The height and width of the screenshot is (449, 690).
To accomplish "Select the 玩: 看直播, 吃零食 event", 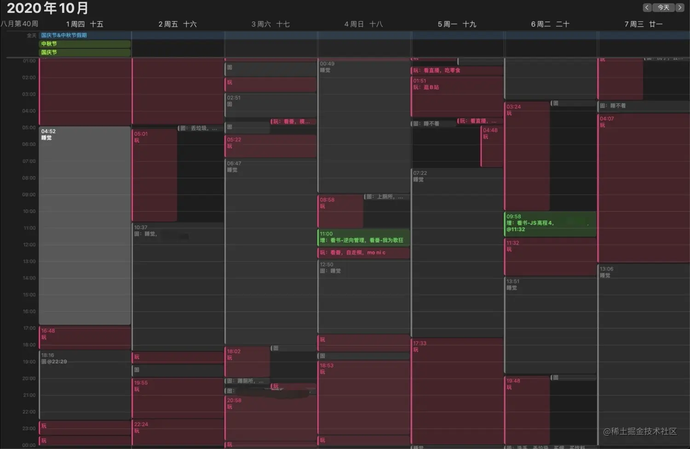I will click(x=457, y=70).
